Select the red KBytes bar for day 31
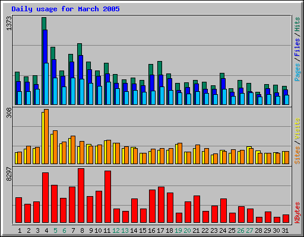 (286, 219)
